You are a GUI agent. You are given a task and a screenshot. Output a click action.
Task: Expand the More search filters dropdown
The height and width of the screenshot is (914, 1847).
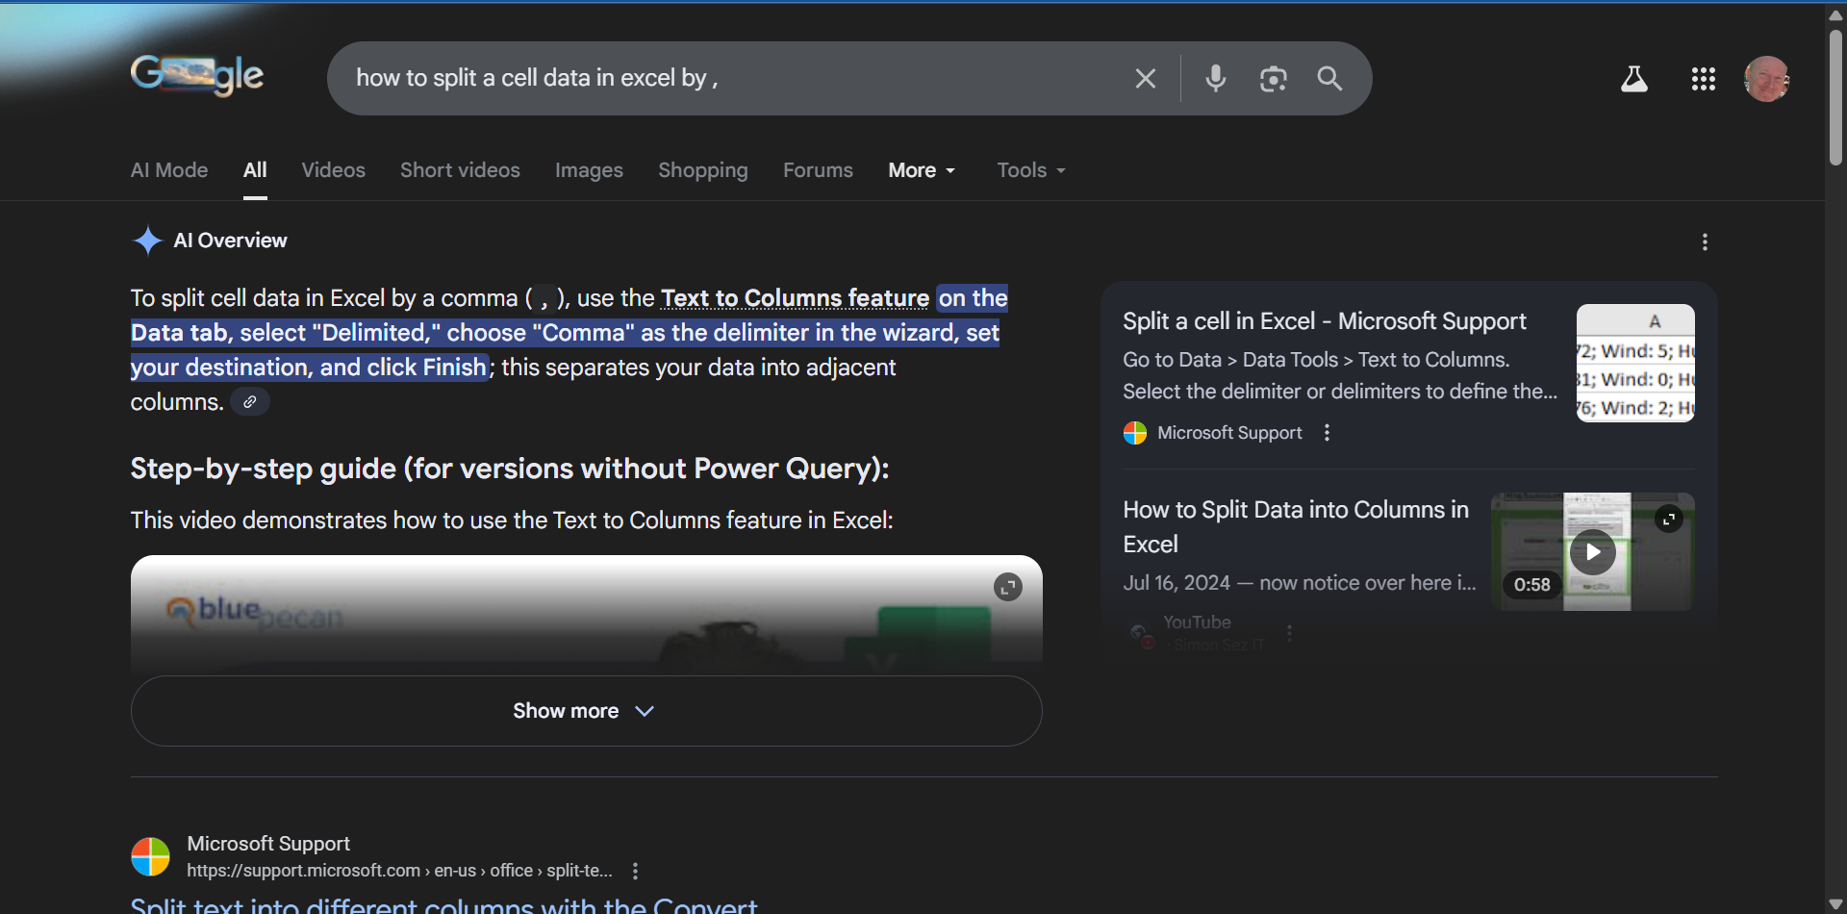[922, 170]
